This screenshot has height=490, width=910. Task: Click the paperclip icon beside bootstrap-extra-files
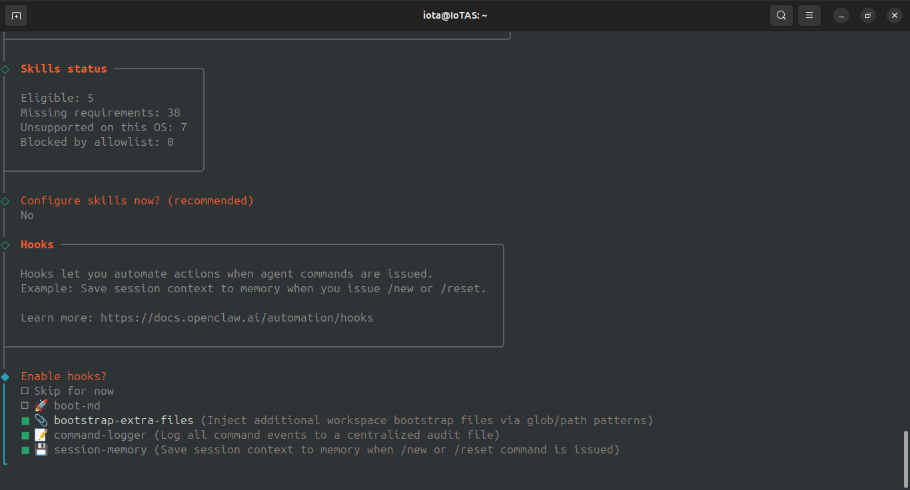(41, 420)
